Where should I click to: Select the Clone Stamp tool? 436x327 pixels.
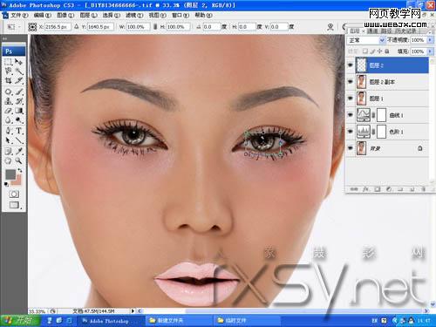[x=8, y=101]
